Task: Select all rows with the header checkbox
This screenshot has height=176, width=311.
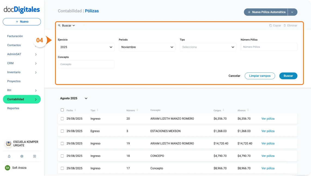Action: pyautogui.click(x=62, y=110)
